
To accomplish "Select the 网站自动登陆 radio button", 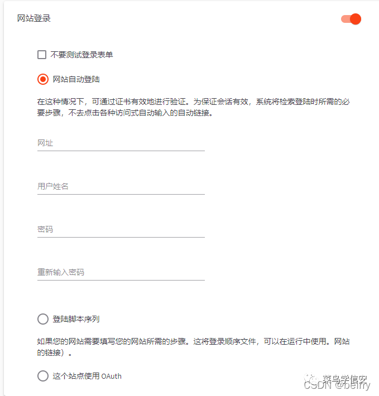I will pyautogui.click(x=43, y=79).
